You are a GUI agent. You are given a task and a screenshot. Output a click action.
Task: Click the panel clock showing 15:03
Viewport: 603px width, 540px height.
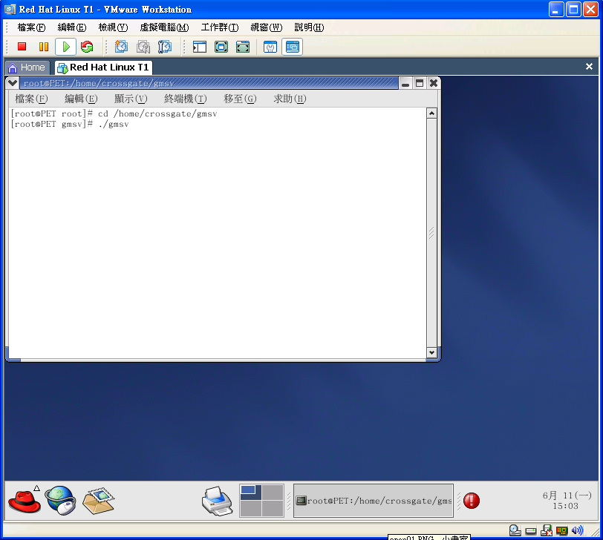[x=567, y=501]
